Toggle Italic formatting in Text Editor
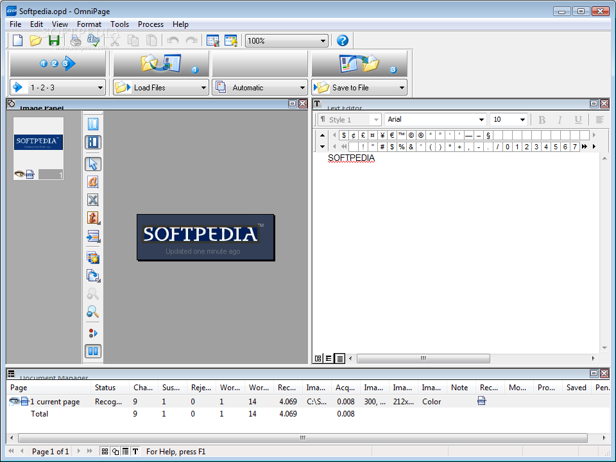 [560, 120]
